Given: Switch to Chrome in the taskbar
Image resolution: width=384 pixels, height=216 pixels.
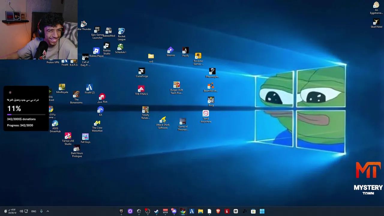Looking at the screenshot, I should [x=183, y=211].
